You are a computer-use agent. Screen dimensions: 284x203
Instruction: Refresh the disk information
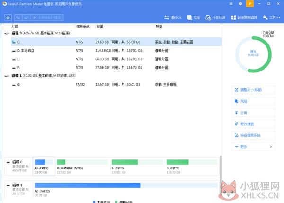(8, 18)
